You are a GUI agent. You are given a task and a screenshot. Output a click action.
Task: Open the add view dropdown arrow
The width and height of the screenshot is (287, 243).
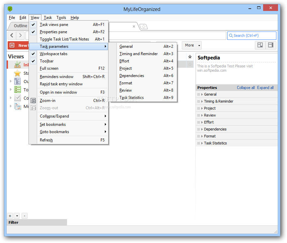[x=17, y=216]
